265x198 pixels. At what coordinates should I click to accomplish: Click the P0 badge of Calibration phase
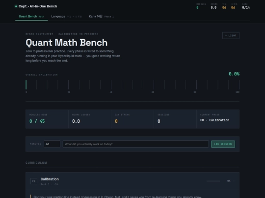[x=34, y=181]
